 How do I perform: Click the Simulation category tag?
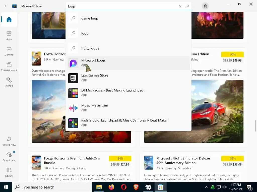click(x=185, y=168)
